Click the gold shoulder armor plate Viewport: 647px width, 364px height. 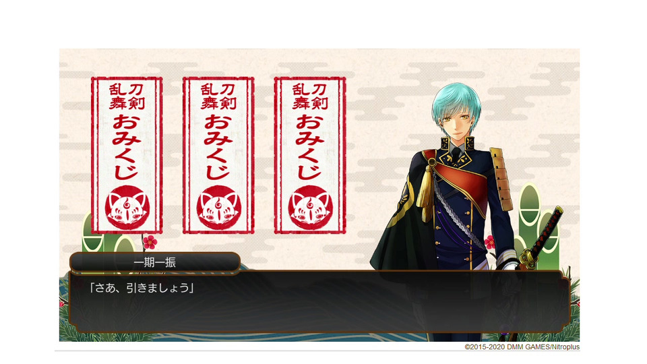[x=501, y=179]
